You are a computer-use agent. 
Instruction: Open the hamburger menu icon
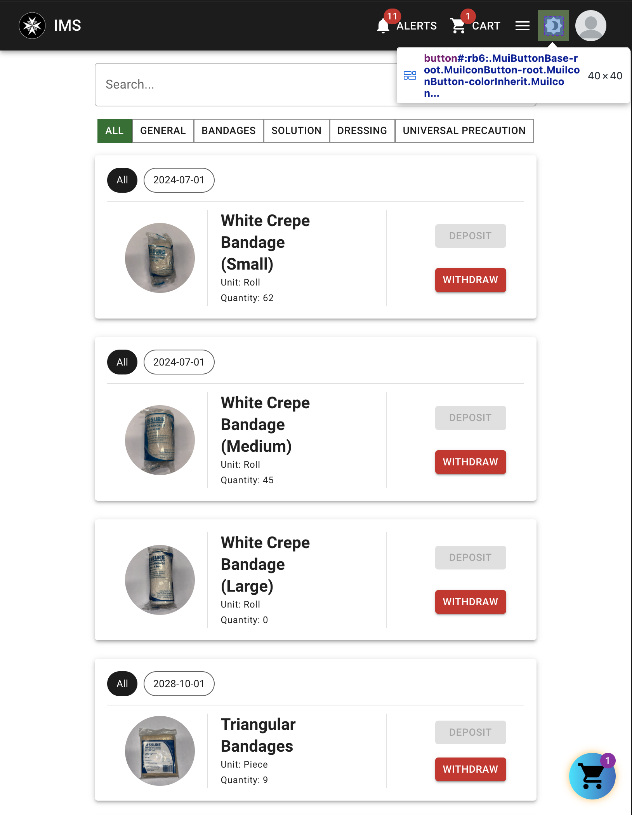pyautogui.click(x=523, y=26)
